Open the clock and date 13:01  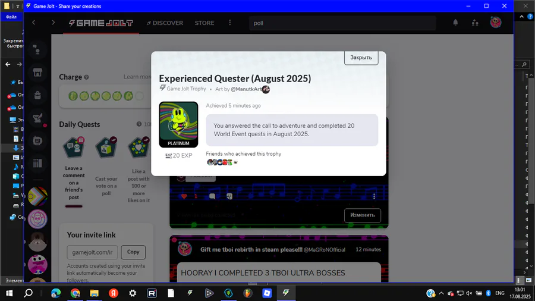pyautogui.click(x=520, y=293)
